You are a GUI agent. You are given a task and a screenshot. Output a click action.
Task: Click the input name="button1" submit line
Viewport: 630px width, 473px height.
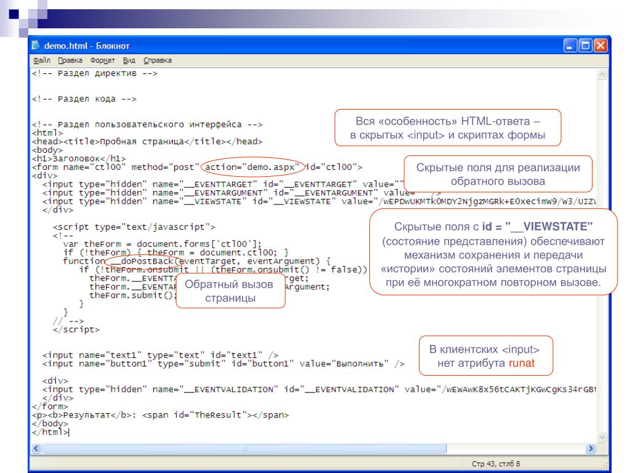[223, 364]
